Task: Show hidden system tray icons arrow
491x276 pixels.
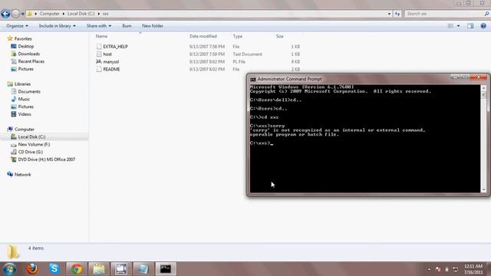Action: tap(429, 269)
